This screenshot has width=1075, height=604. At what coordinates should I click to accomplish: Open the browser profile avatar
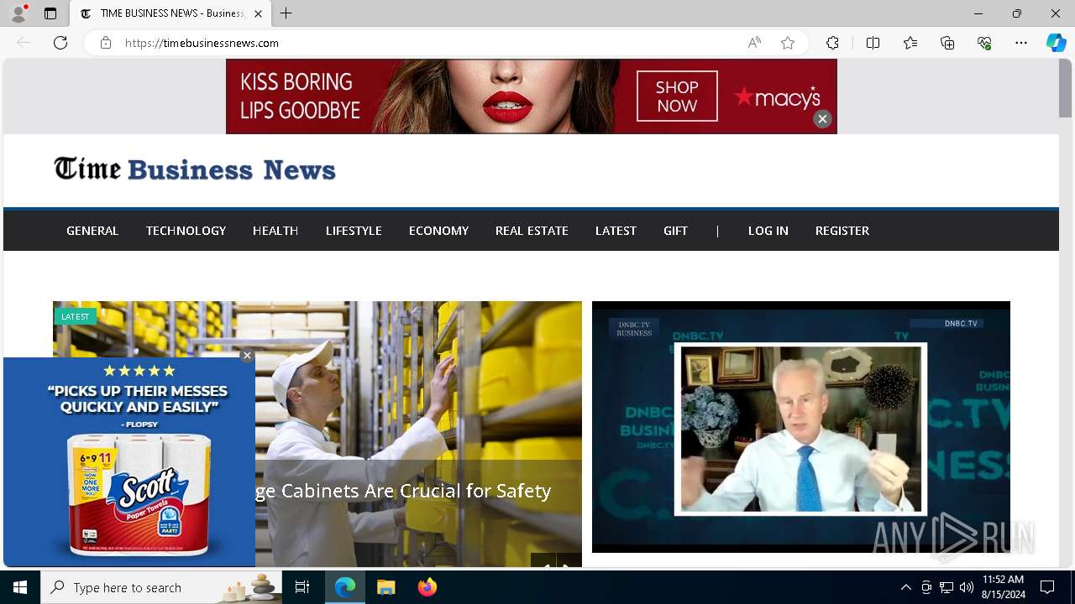pos(18,13)
